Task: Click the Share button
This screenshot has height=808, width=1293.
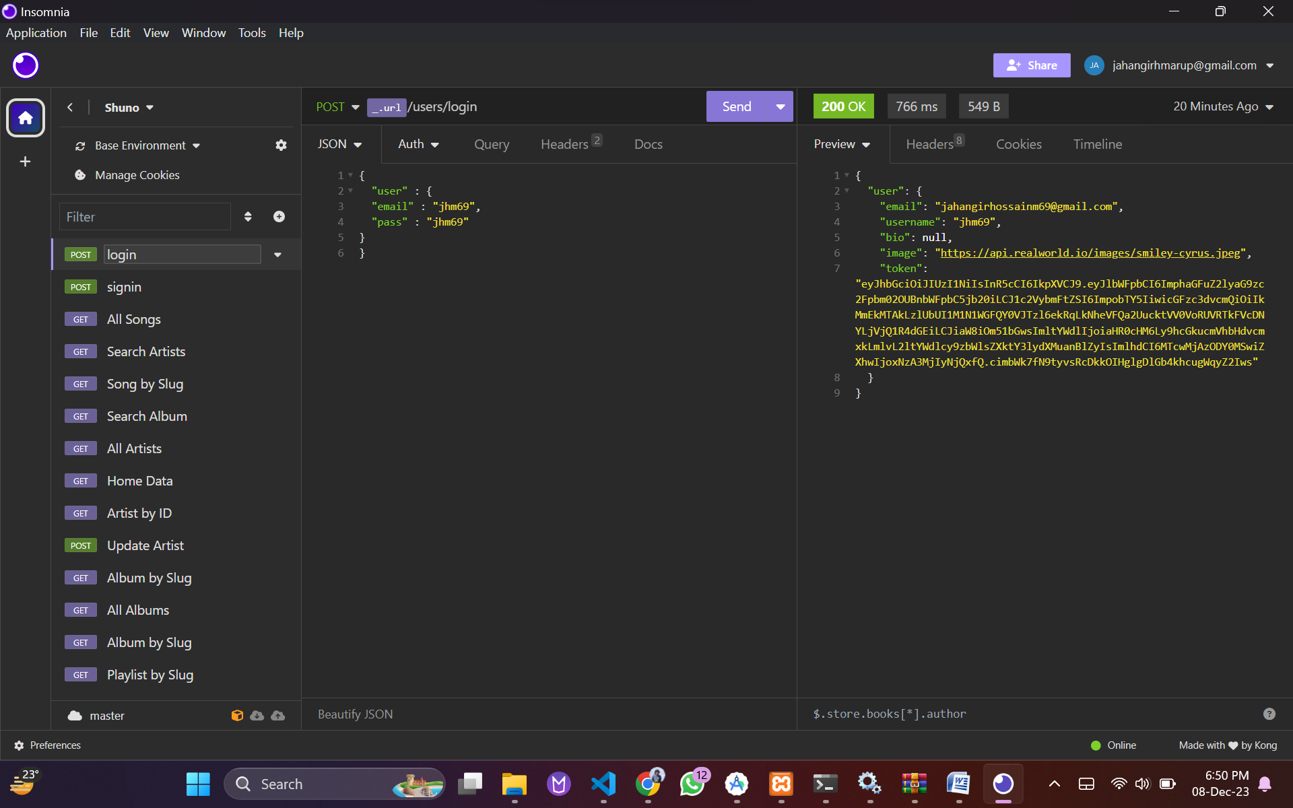Action: coord(1031,65)
